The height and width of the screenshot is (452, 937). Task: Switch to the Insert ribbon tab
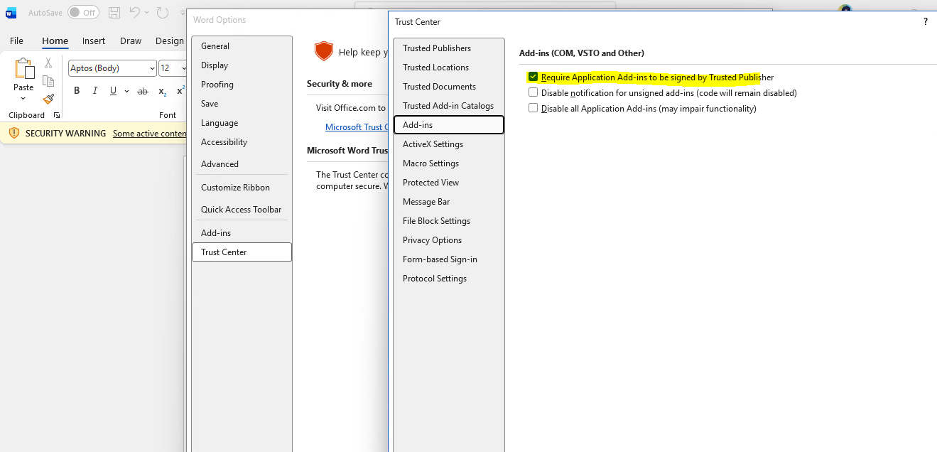click(93, 41)
